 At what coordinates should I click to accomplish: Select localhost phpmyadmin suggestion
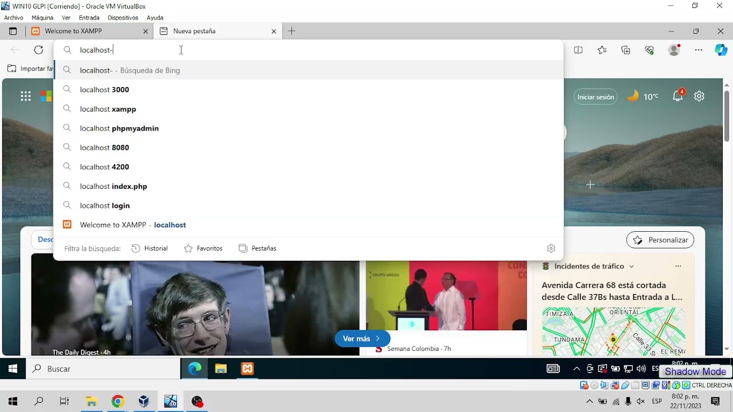pyautogui.click(x=309, y=128)
